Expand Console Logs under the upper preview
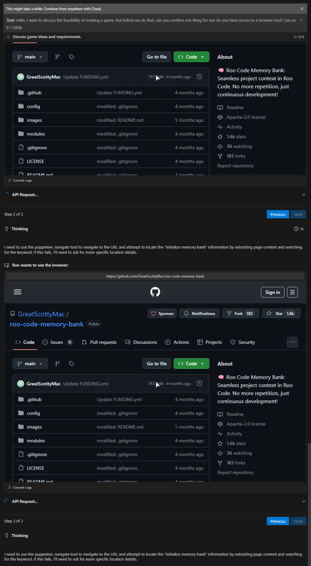This screenshot has height=566, width=311. pyautogui.click(x=20, y=181)
